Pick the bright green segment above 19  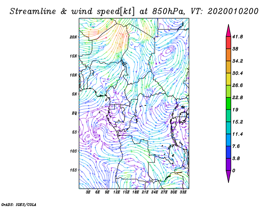pyautogui.click(x=228, y=103)
